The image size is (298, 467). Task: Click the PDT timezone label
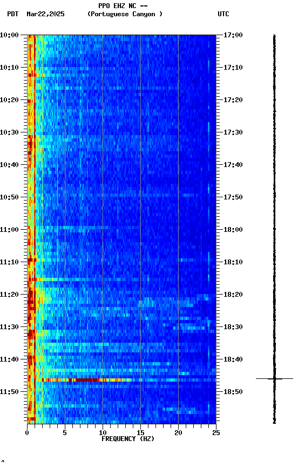pyautogui.click(x=13, y=14)
